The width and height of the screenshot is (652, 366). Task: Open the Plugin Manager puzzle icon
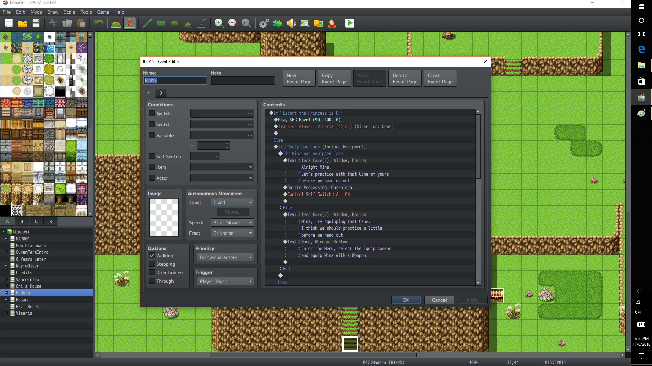[277, 23]
